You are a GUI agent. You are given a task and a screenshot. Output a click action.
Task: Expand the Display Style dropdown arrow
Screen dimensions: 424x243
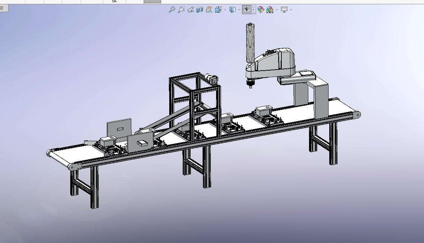pos(239,10)
